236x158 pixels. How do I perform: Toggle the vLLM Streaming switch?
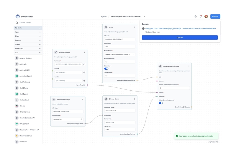106,69
